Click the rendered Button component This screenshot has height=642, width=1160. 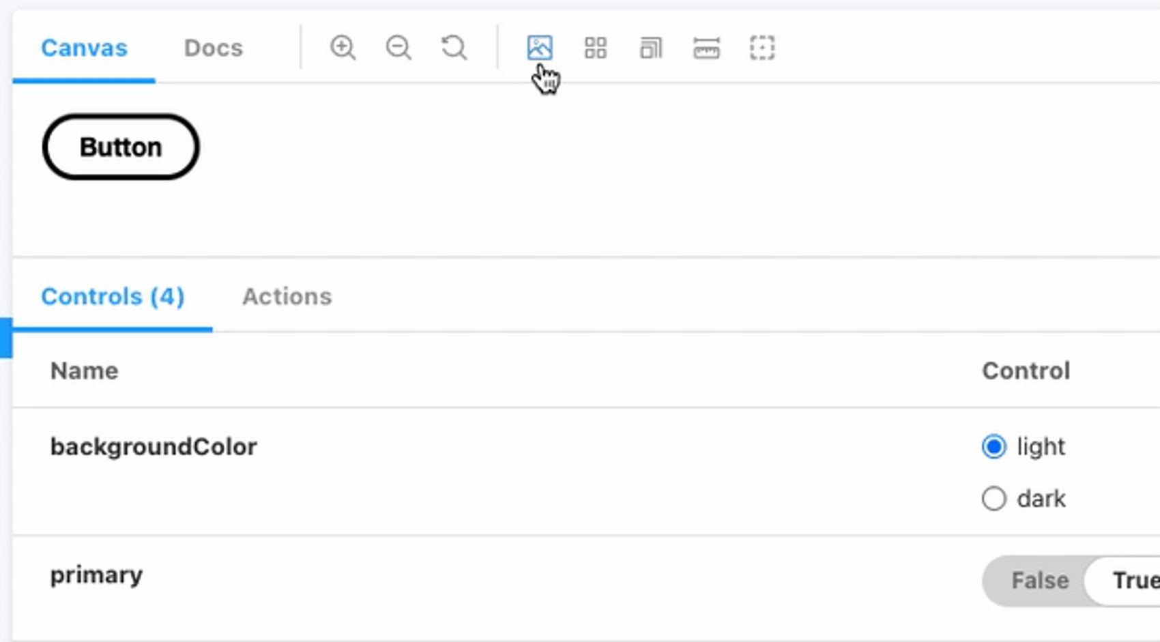click(121, 147)
